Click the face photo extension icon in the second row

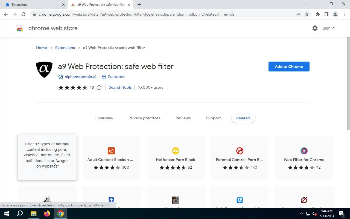pyautogui.click(x=176, y=200)
